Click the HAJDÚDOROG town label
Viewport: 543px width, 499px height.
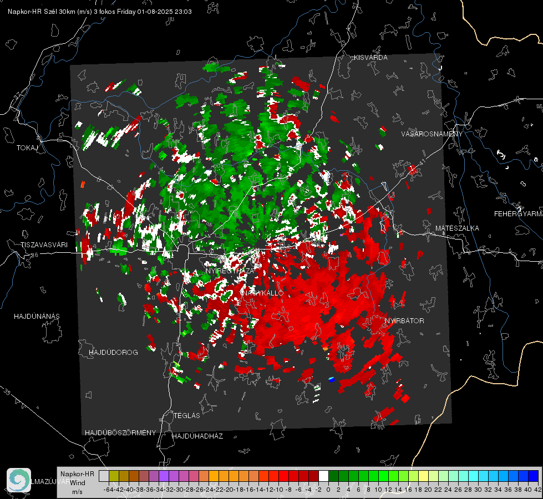pyautogui.click(x=113, y=353)
